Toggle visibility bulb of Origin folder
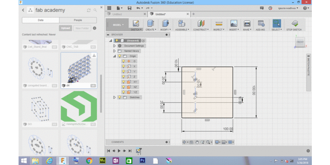Viewport: 330px width, 165px height. (120, 56)
